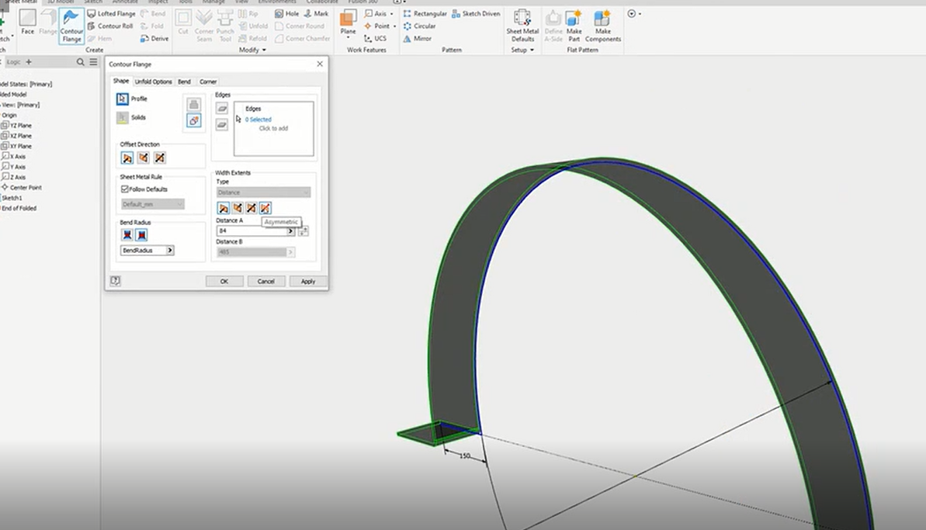Switch to the Bend tab

[x=184, y=81]
